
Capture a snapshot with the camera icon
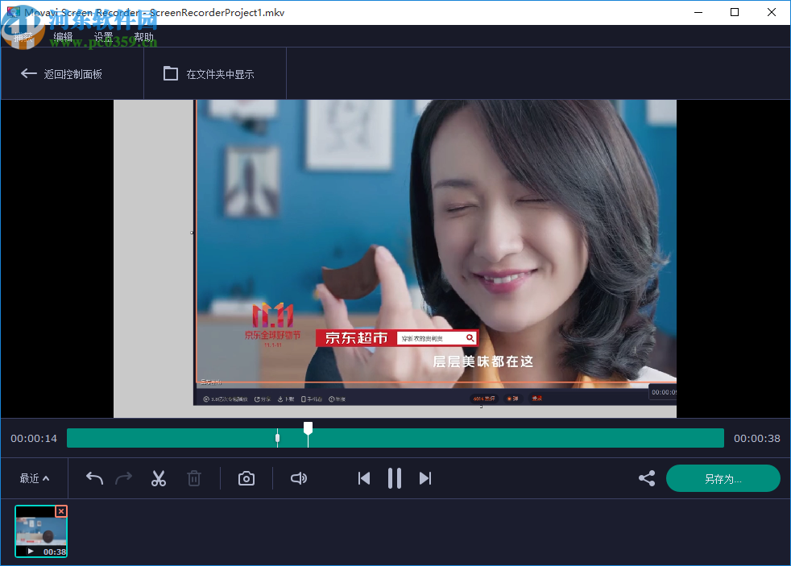(246, 477)
